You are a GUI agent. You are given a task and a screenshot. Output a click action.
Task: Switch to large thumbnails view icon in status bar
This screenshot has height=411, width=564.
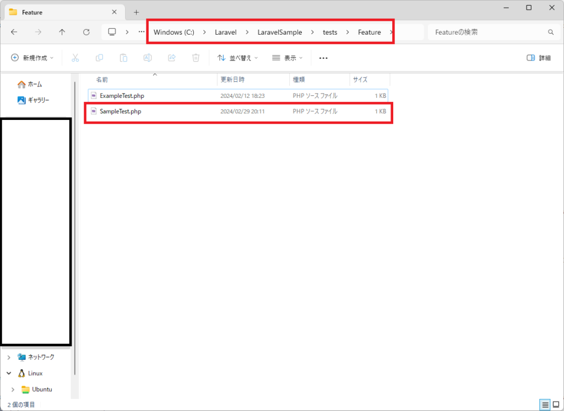(556, 405)
